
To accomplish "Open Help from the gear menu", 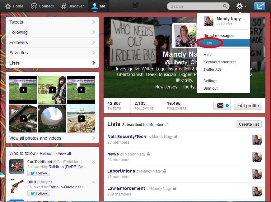I will 208,55.
